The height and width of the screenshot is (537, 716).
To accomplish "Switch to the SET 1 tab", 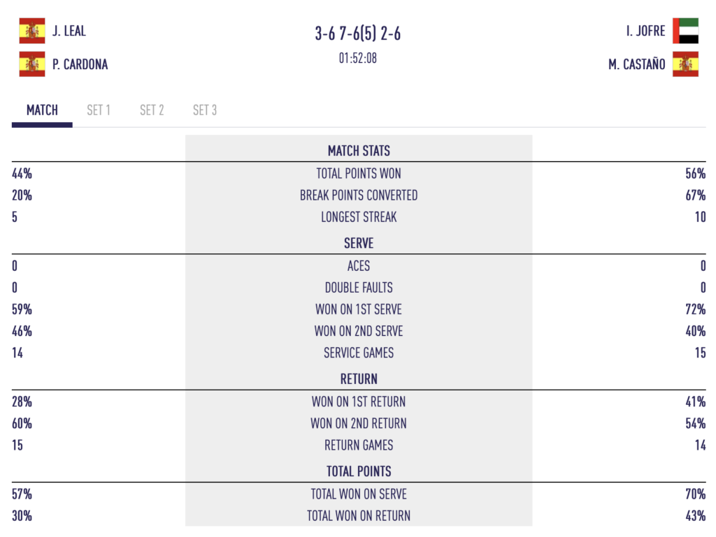I will (x=99, y=110).
